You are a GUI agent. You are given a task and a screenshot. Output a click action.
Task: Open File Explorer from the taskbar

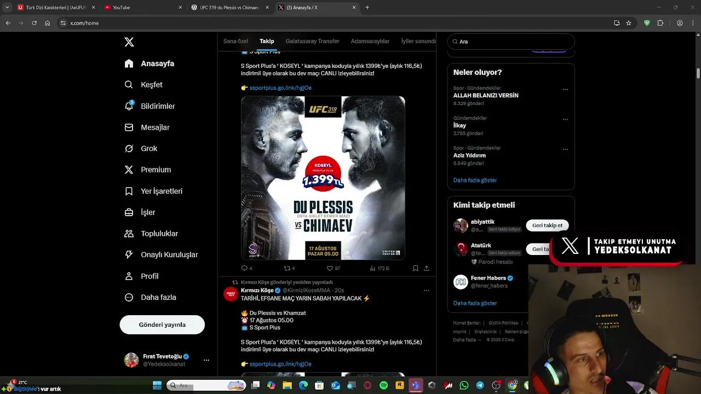287,386
